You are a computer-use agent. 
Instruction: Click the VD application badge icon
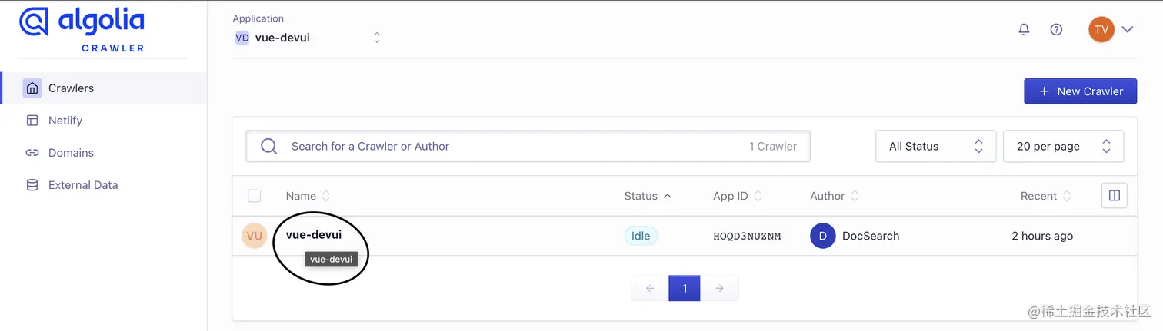click(x=242, y=38)
